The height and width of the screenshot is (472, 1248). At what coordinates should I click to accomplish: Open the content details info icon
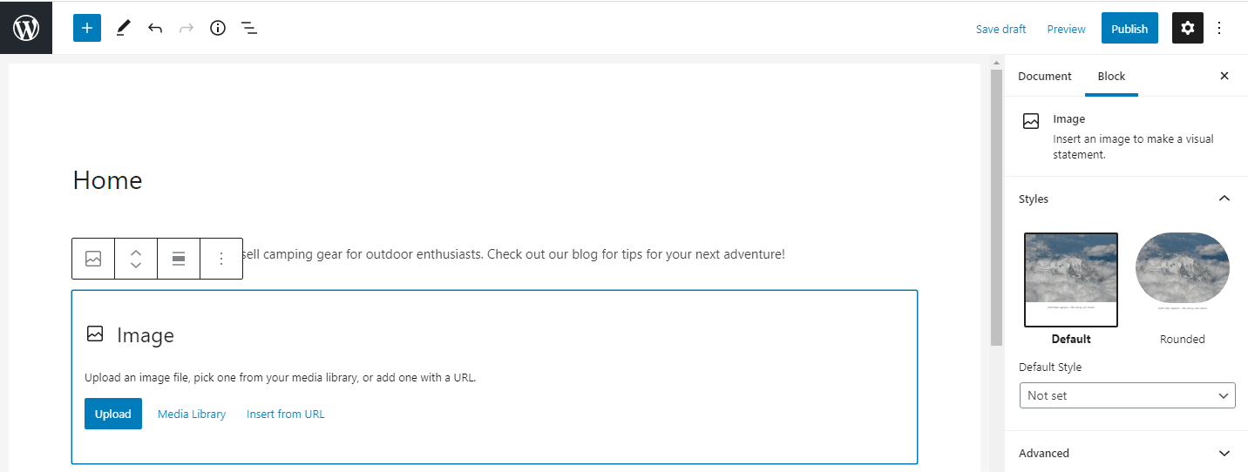218,28
